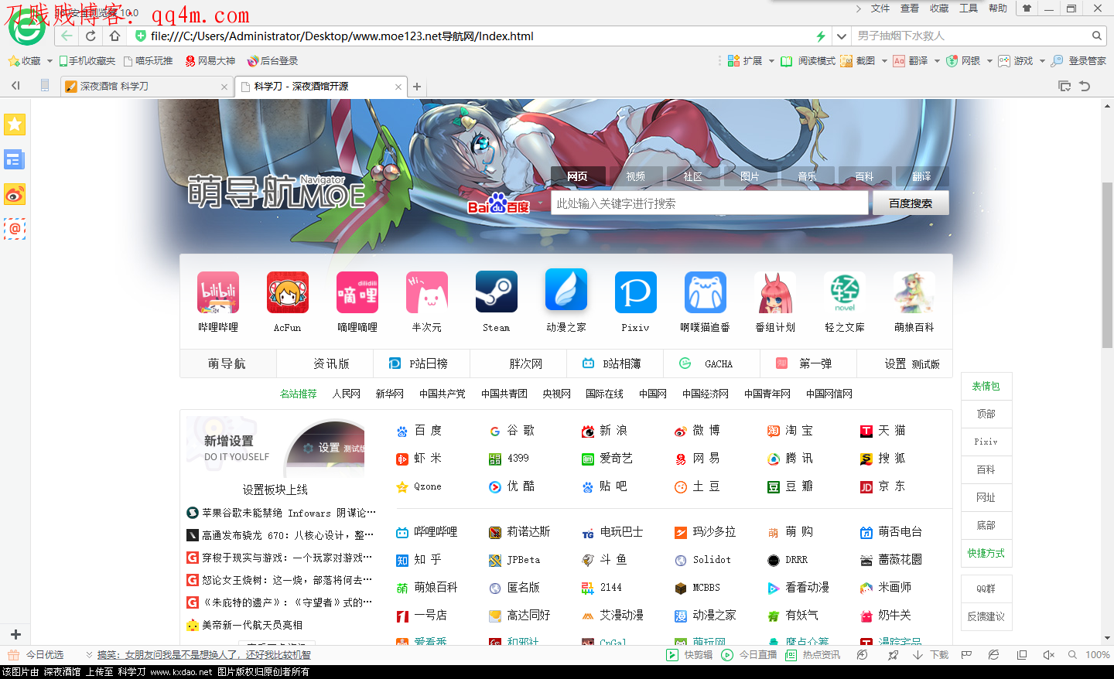This screenshot has width=1114, height=679.
Task: Select the 音乐 search tab
Action: click(808, 176)
